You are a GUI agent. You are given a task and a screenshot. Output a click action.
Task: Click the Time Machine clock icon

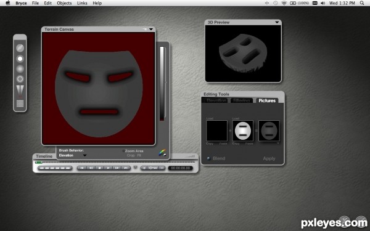click(276, 3)
